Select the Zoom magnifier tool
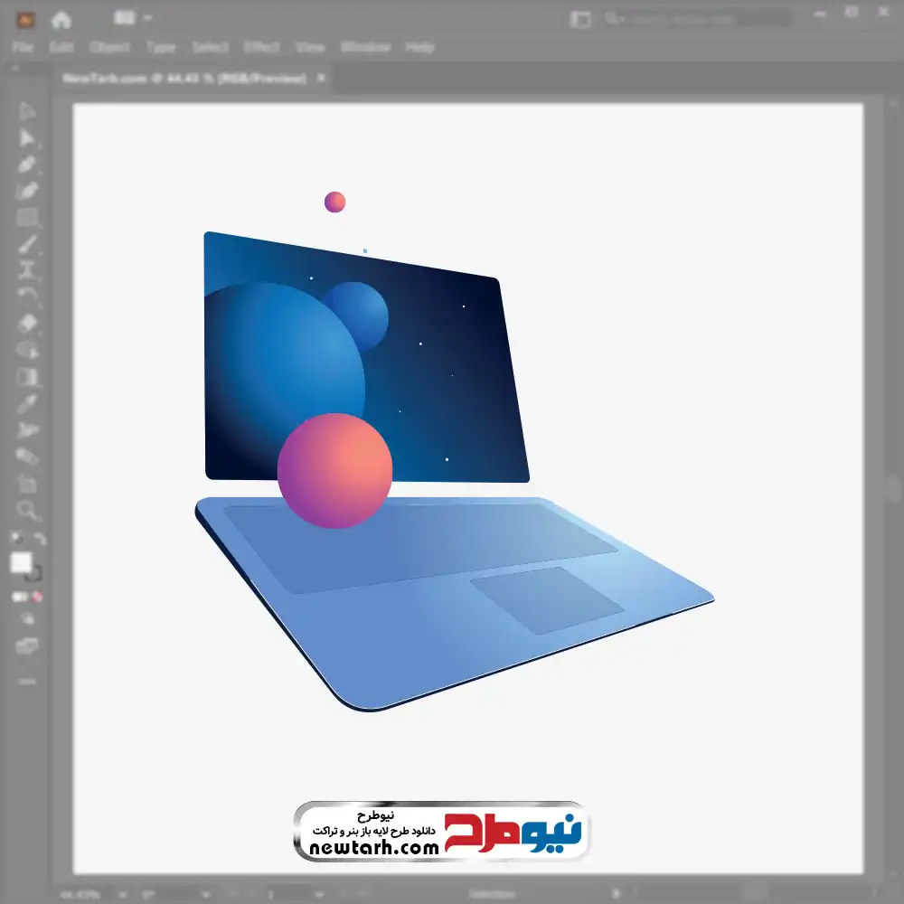 point(27,510)
